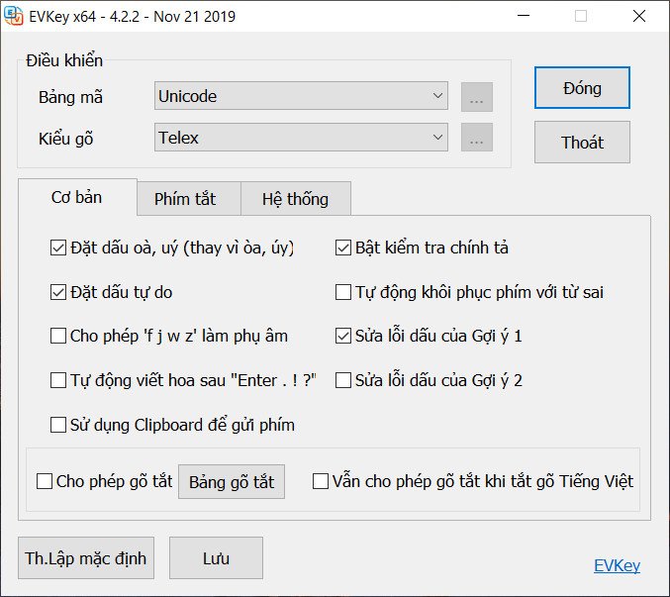
Task: Minimize the EVKey window
Action: point(525,17)
